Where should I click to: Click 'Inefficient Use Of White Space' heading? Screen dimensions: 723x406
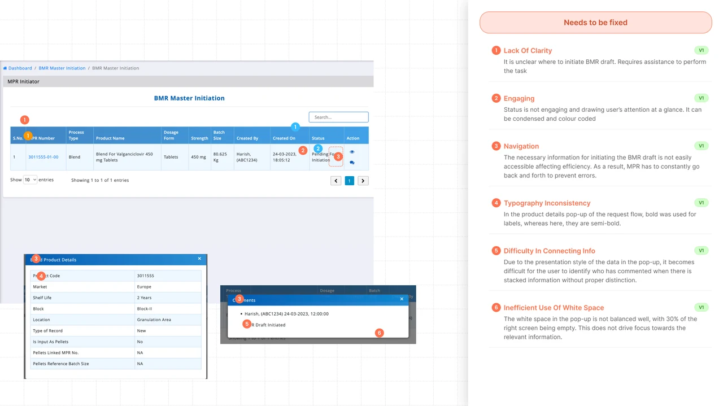(554, 308)
